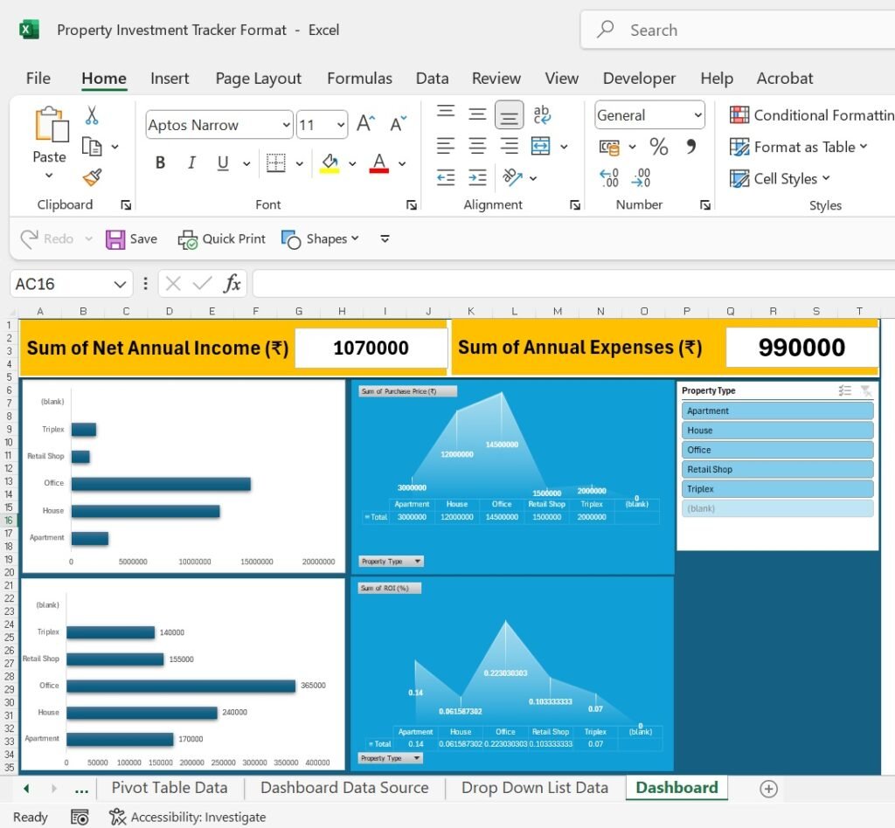The image size is (895, 828).
Task: Open the Shapes dropdown
Action: point(320,239)
